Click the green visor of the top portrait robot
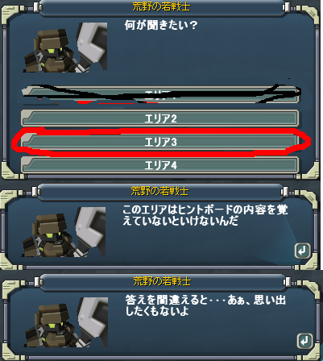 [x=51, y=51]
